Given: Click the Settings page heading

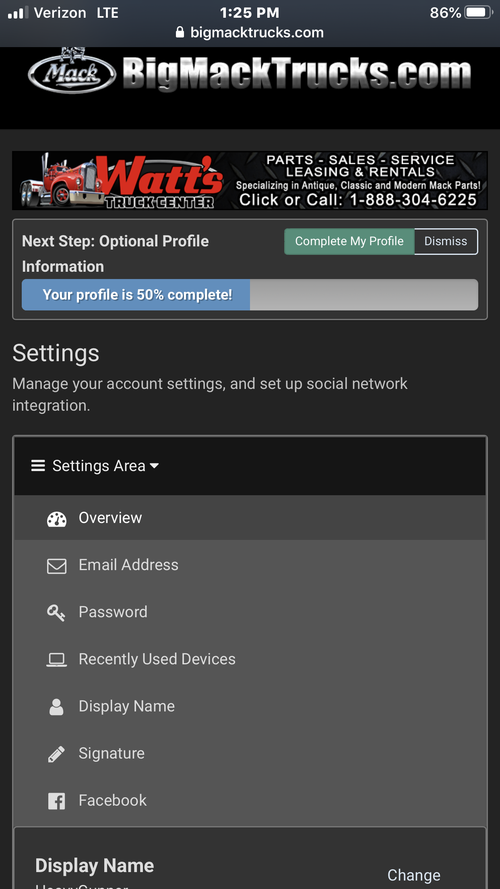Looking at the screenshot, I should click(x=56, y=353).
